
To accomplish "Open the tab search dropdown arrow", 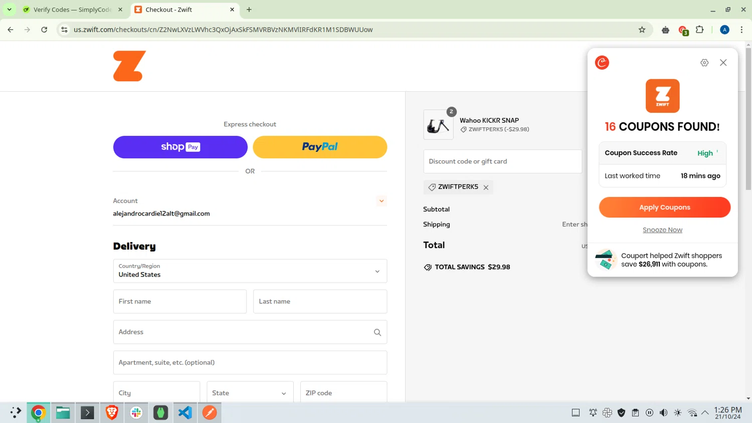I will click(x=9, y=10).
